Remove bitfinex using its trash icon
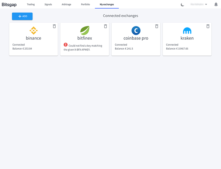This screenshot has height=169, width=221. [105, 26]
